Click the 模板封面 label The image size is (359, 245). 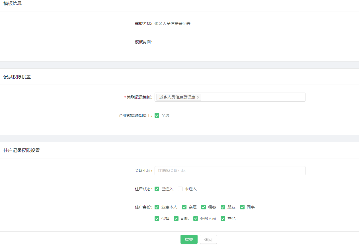click(x=144, y=42)
